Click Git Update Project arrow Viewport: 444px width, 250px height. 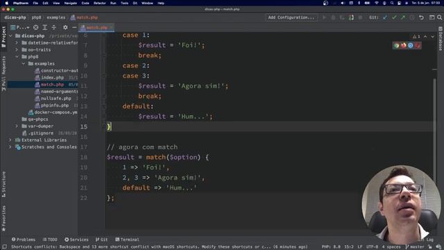(x=385, y=17)
